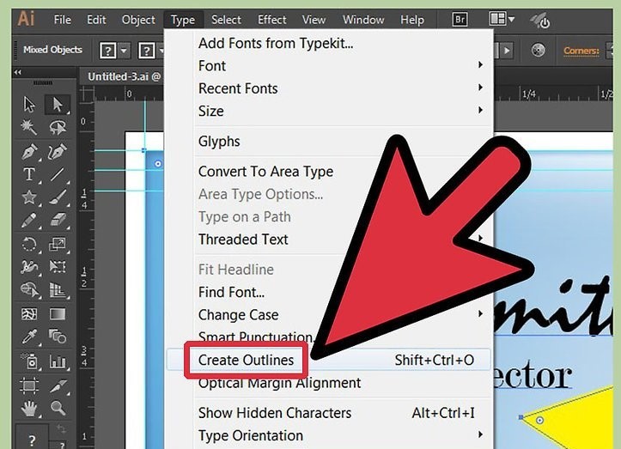Select the Zoom magnifier tool
The image size is (621, 449).
click(x=58, y=407)
